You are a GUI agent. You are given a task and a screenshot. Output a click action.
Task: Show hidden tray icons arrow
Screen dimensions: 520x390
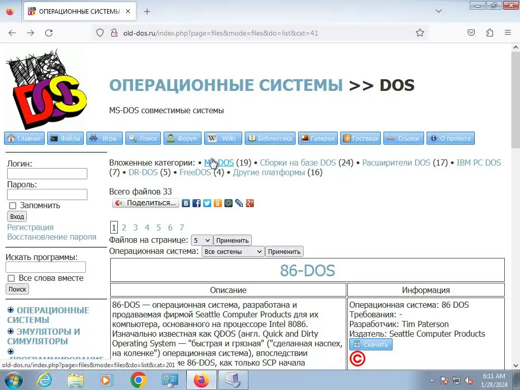tap(432, 380)
